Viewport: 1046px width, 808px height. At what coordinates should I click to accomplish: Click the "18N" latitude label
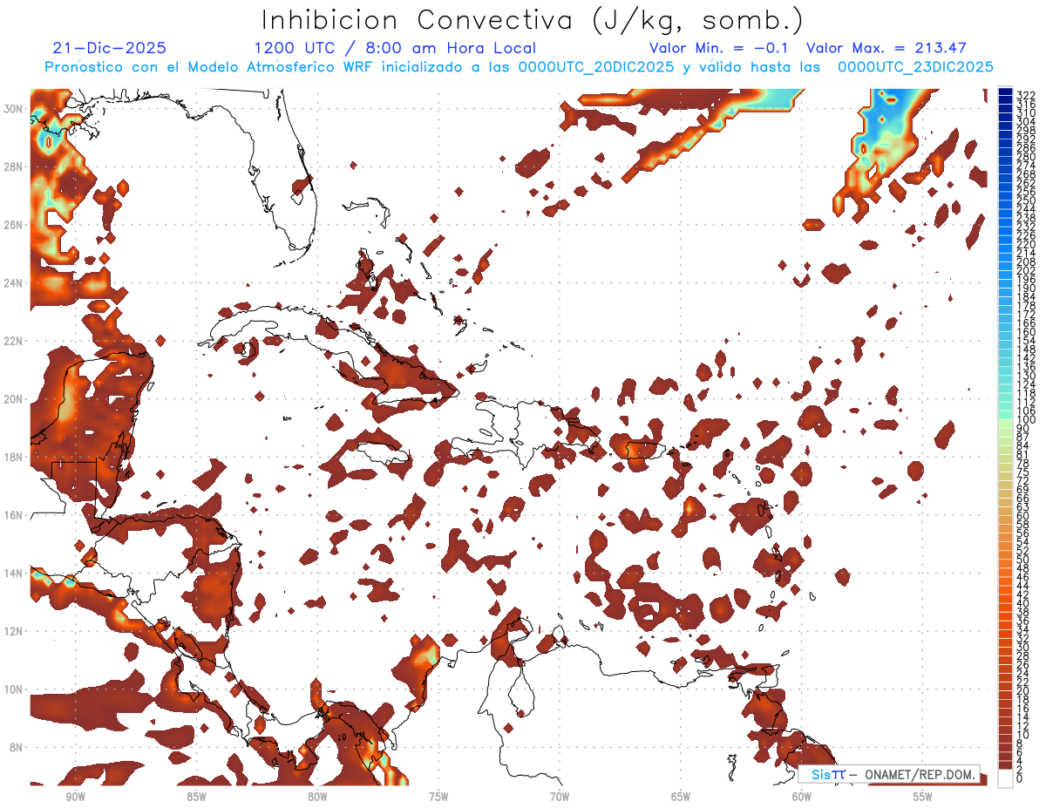pos(15,457)
